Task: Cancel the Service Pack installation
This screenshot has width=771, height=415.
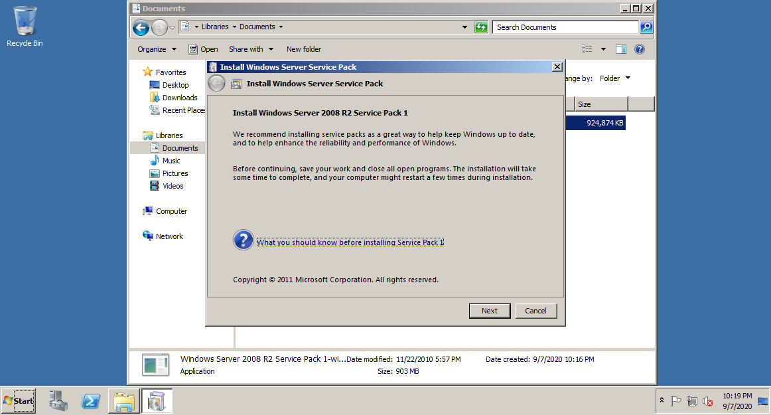Action: click(x=535, y=311)
